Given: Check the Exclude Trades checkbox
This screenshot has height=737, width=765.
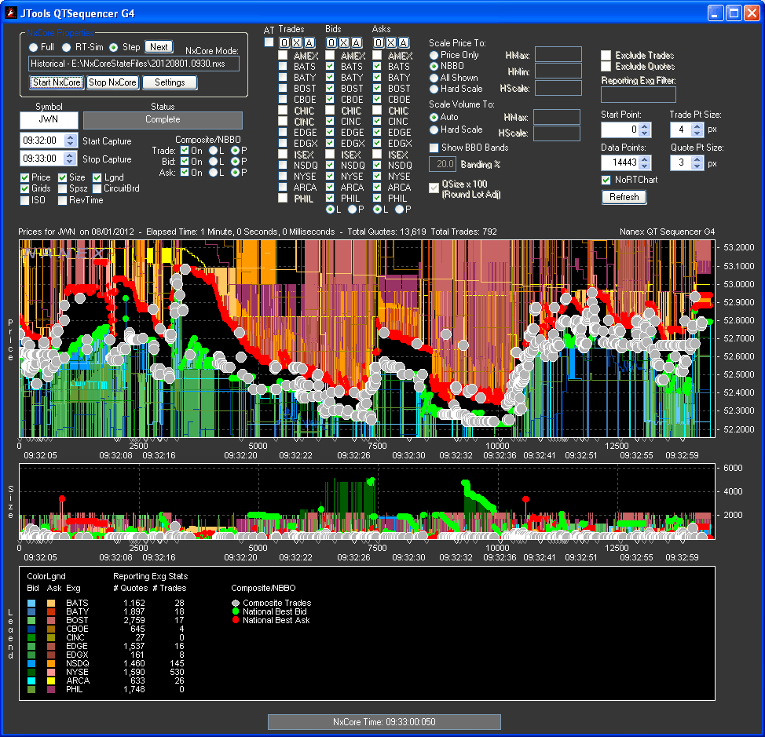Looking at the screenshot, I should pos(606,55).
